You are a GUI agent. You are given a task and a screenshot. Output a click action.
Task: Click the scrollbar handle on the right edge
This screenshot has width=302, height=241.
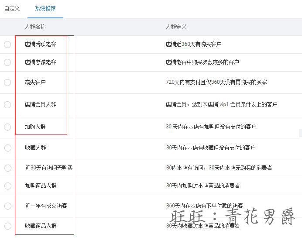(300, 132)
